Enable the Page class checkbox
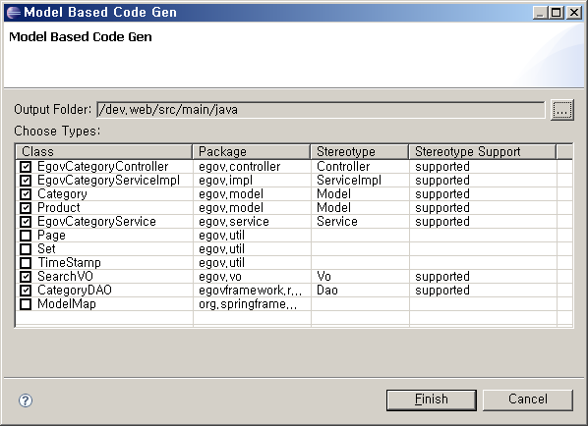This screenshot has width=588, height=426. 26,236
